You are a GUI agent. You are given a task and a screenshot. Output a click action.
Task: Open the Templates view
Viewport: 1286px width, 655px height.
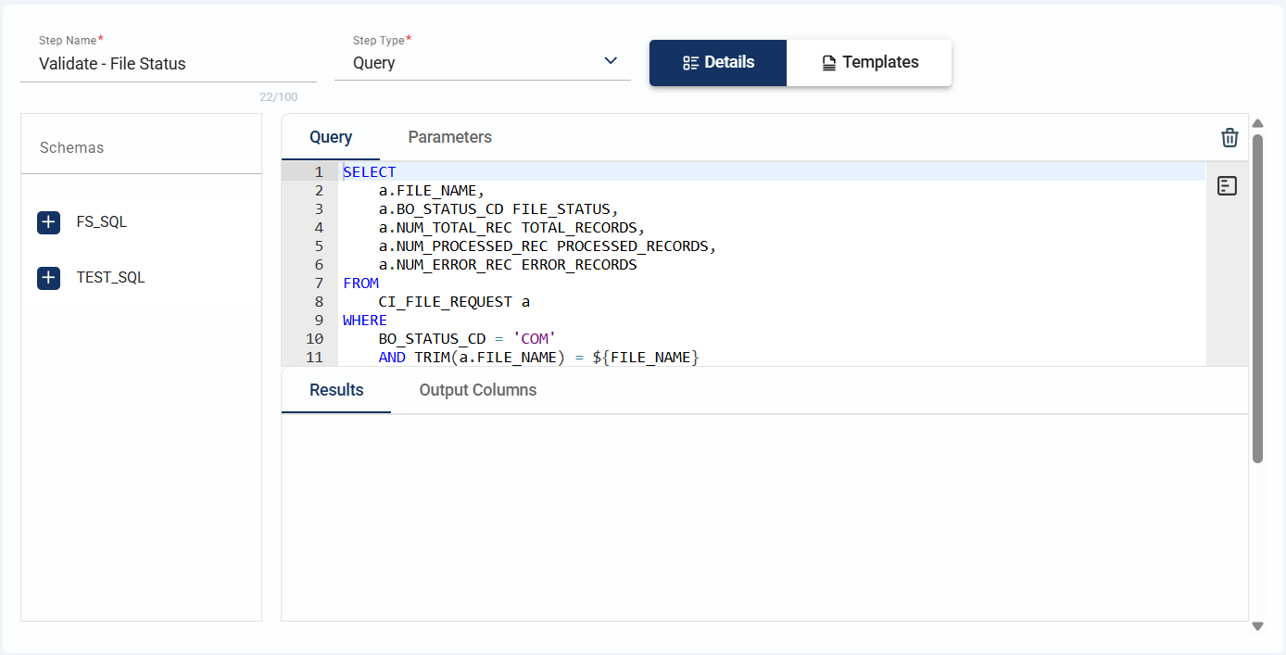pyautogui.click(x=869, y=63)
